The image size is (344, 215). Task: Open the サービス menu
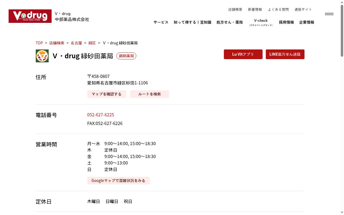pos(161,22)
